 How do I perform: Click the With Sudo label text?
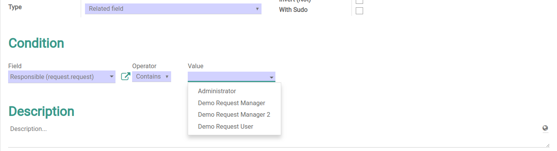click(293, 10)
